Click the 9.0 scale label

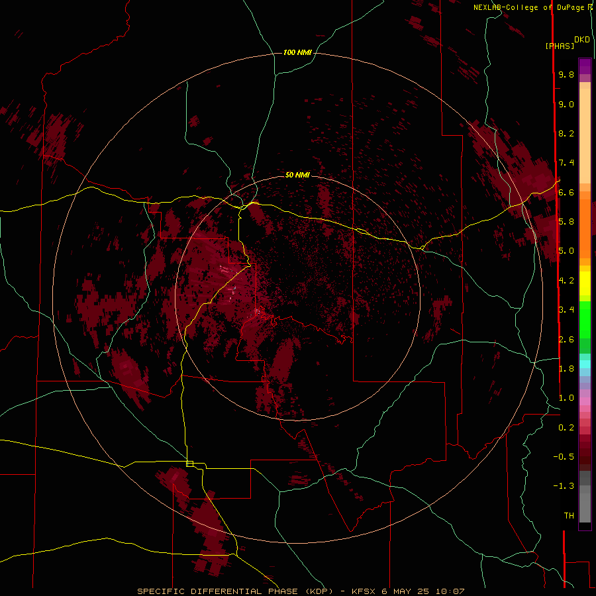click(x=566, y=104)
